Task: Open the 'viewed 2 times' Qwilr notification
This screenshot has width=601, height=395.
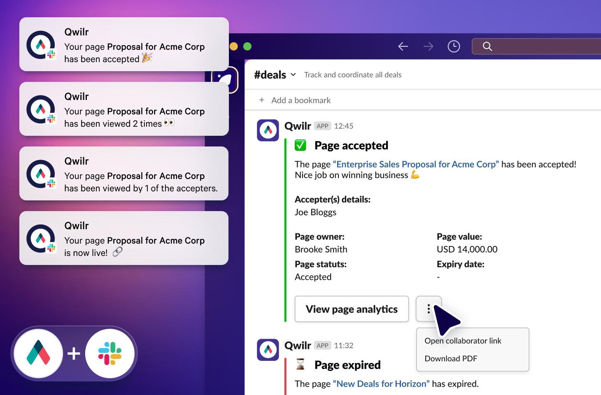Action: [124, 109]
